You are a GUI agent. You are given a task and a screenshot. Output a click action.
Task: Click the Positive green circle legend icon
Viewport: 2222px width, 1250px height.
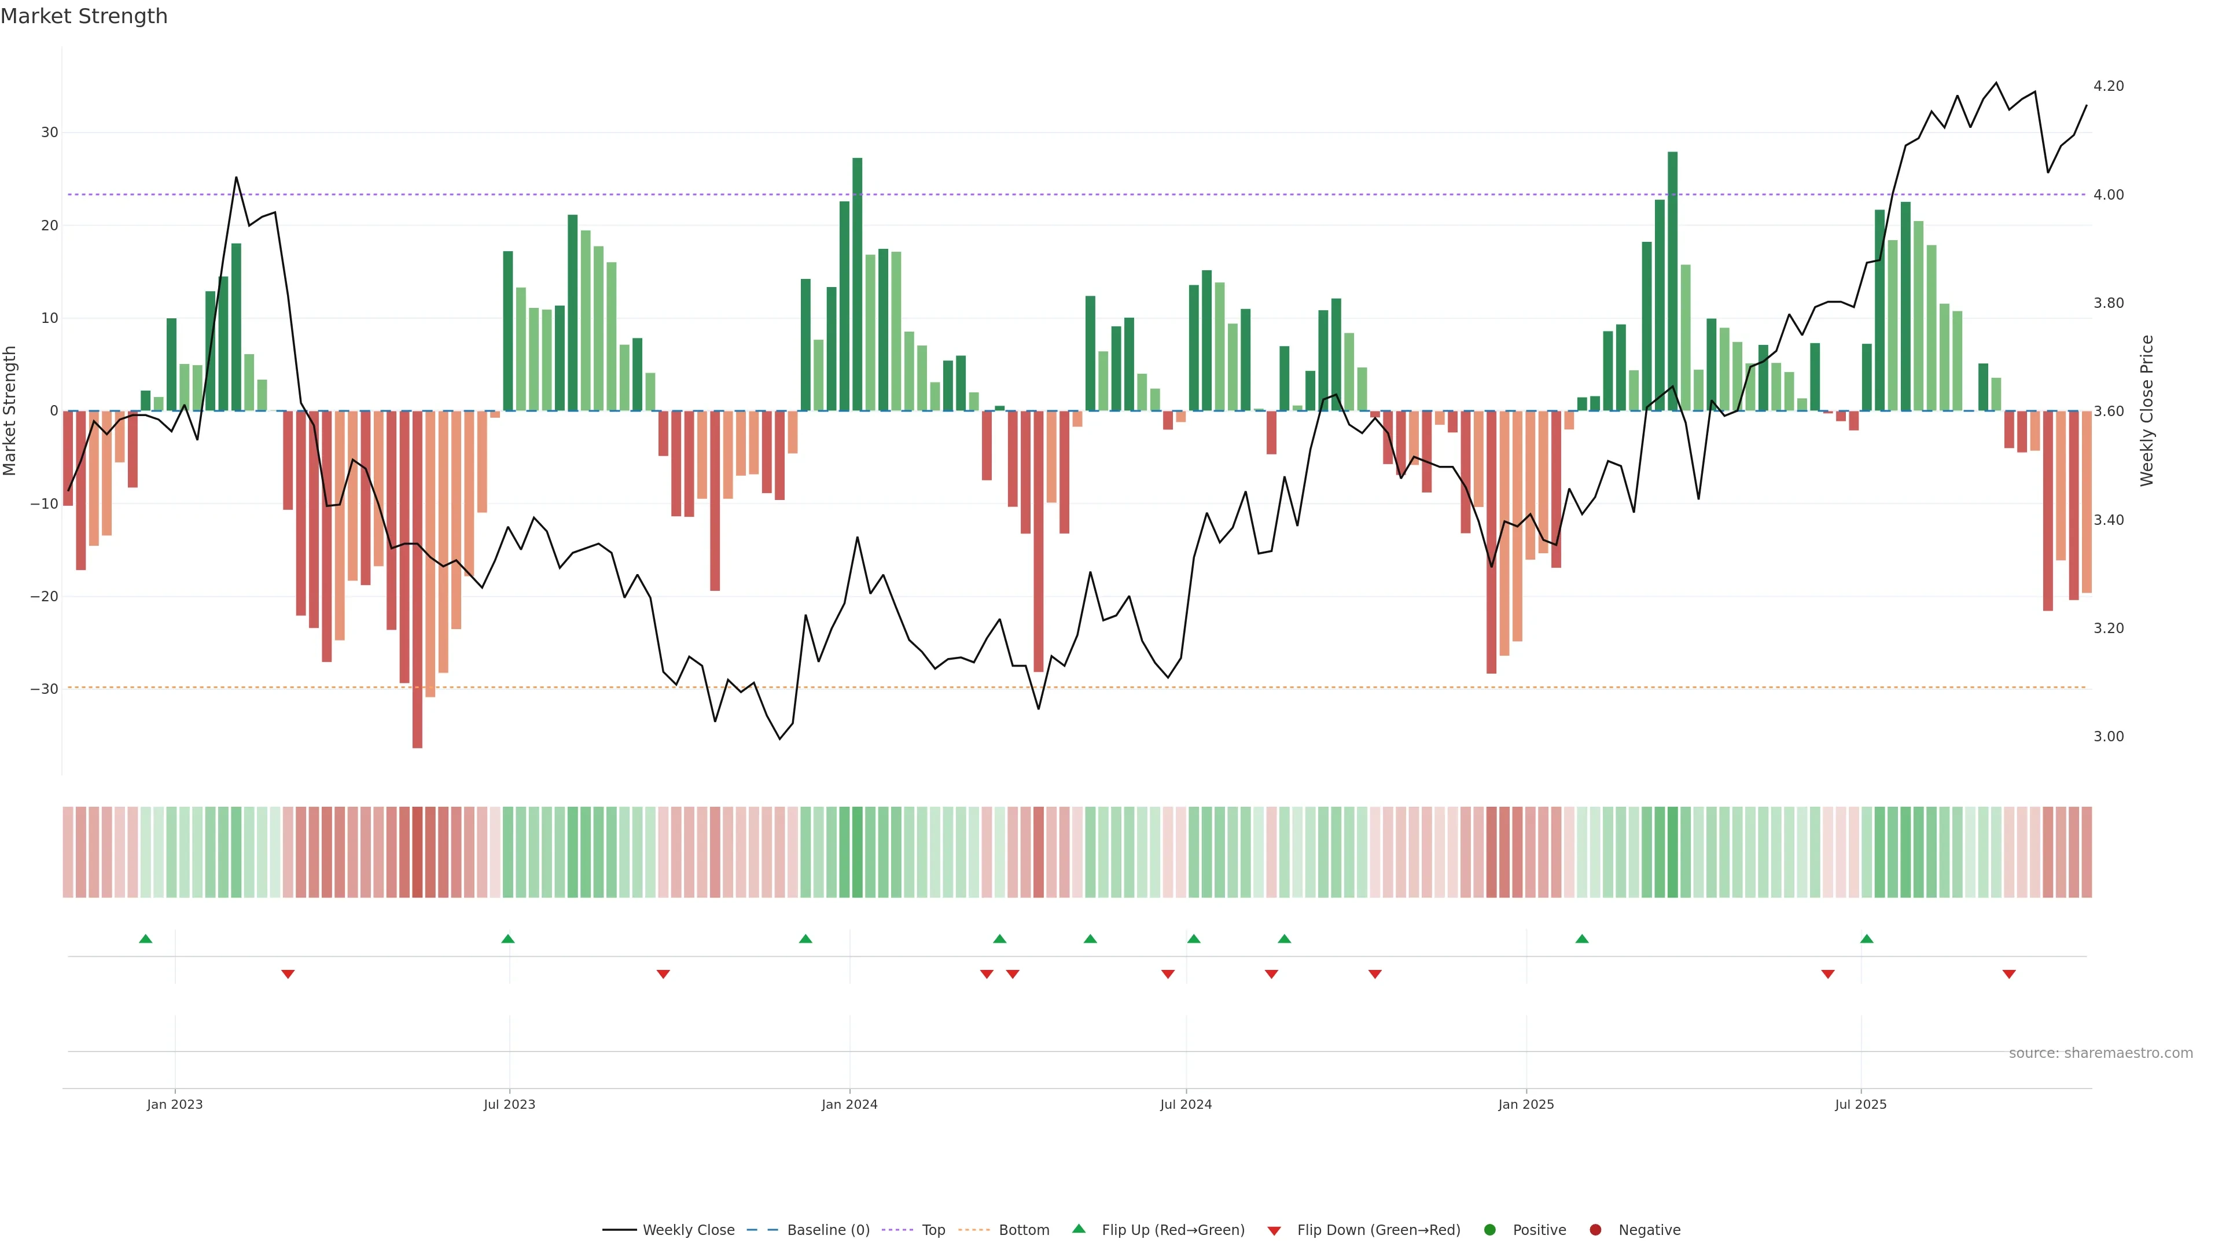(1489, 1230)
